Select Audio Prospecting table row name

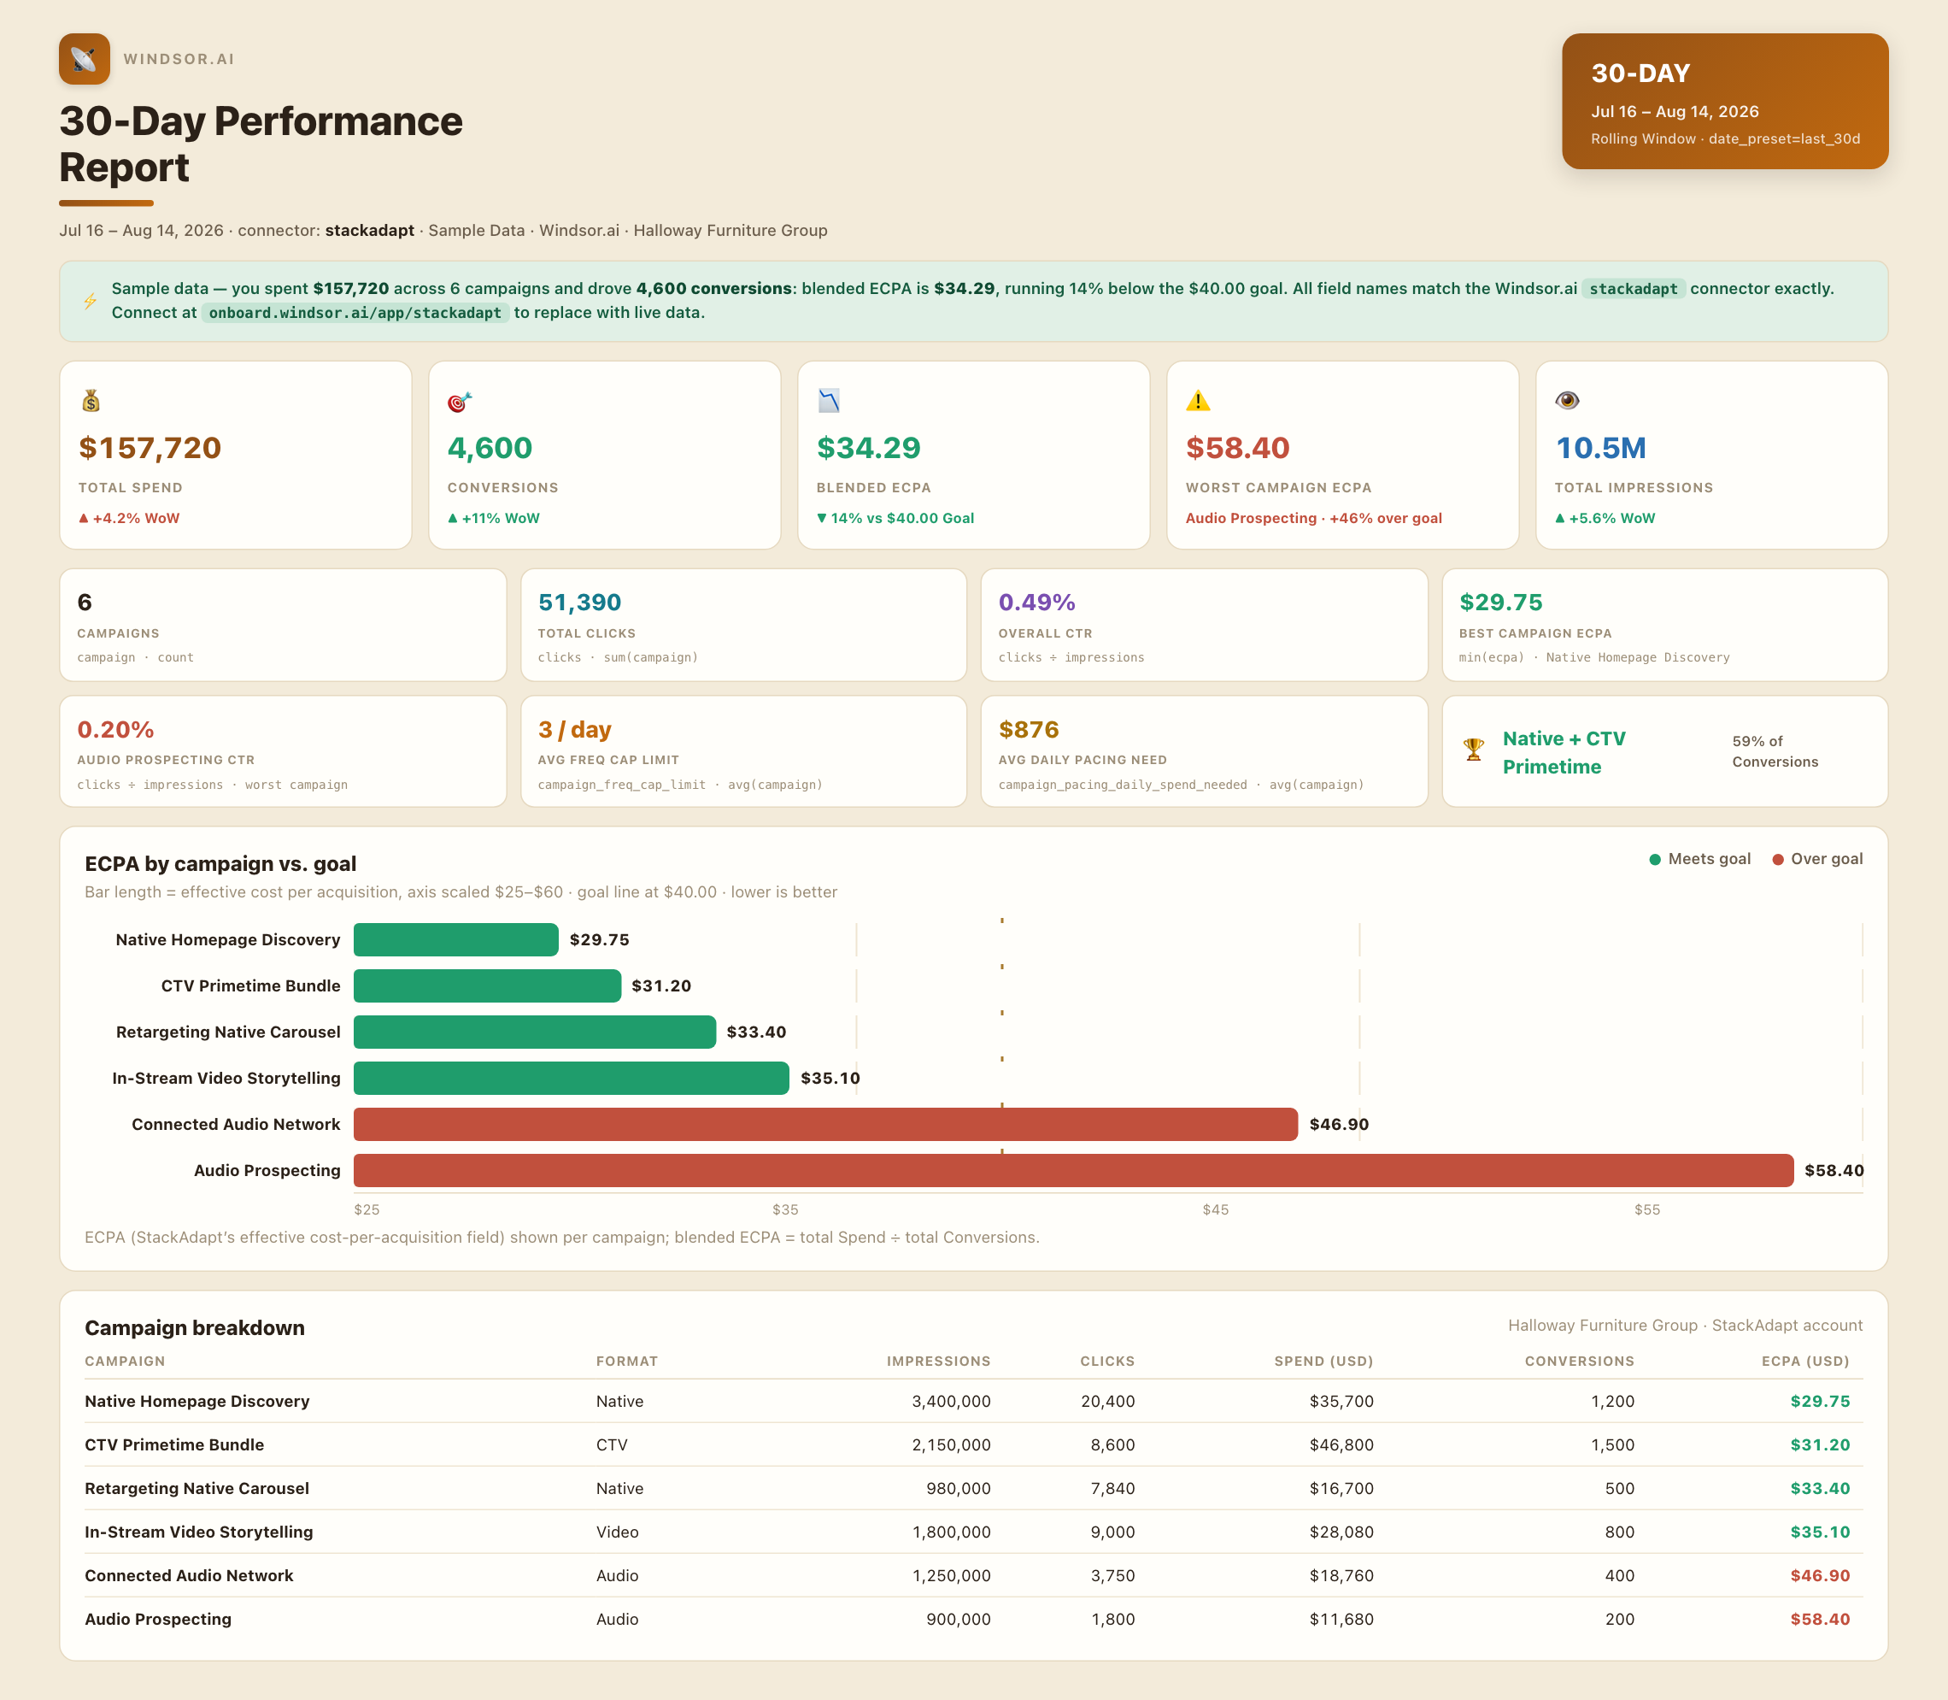[x=158, y=1620]
